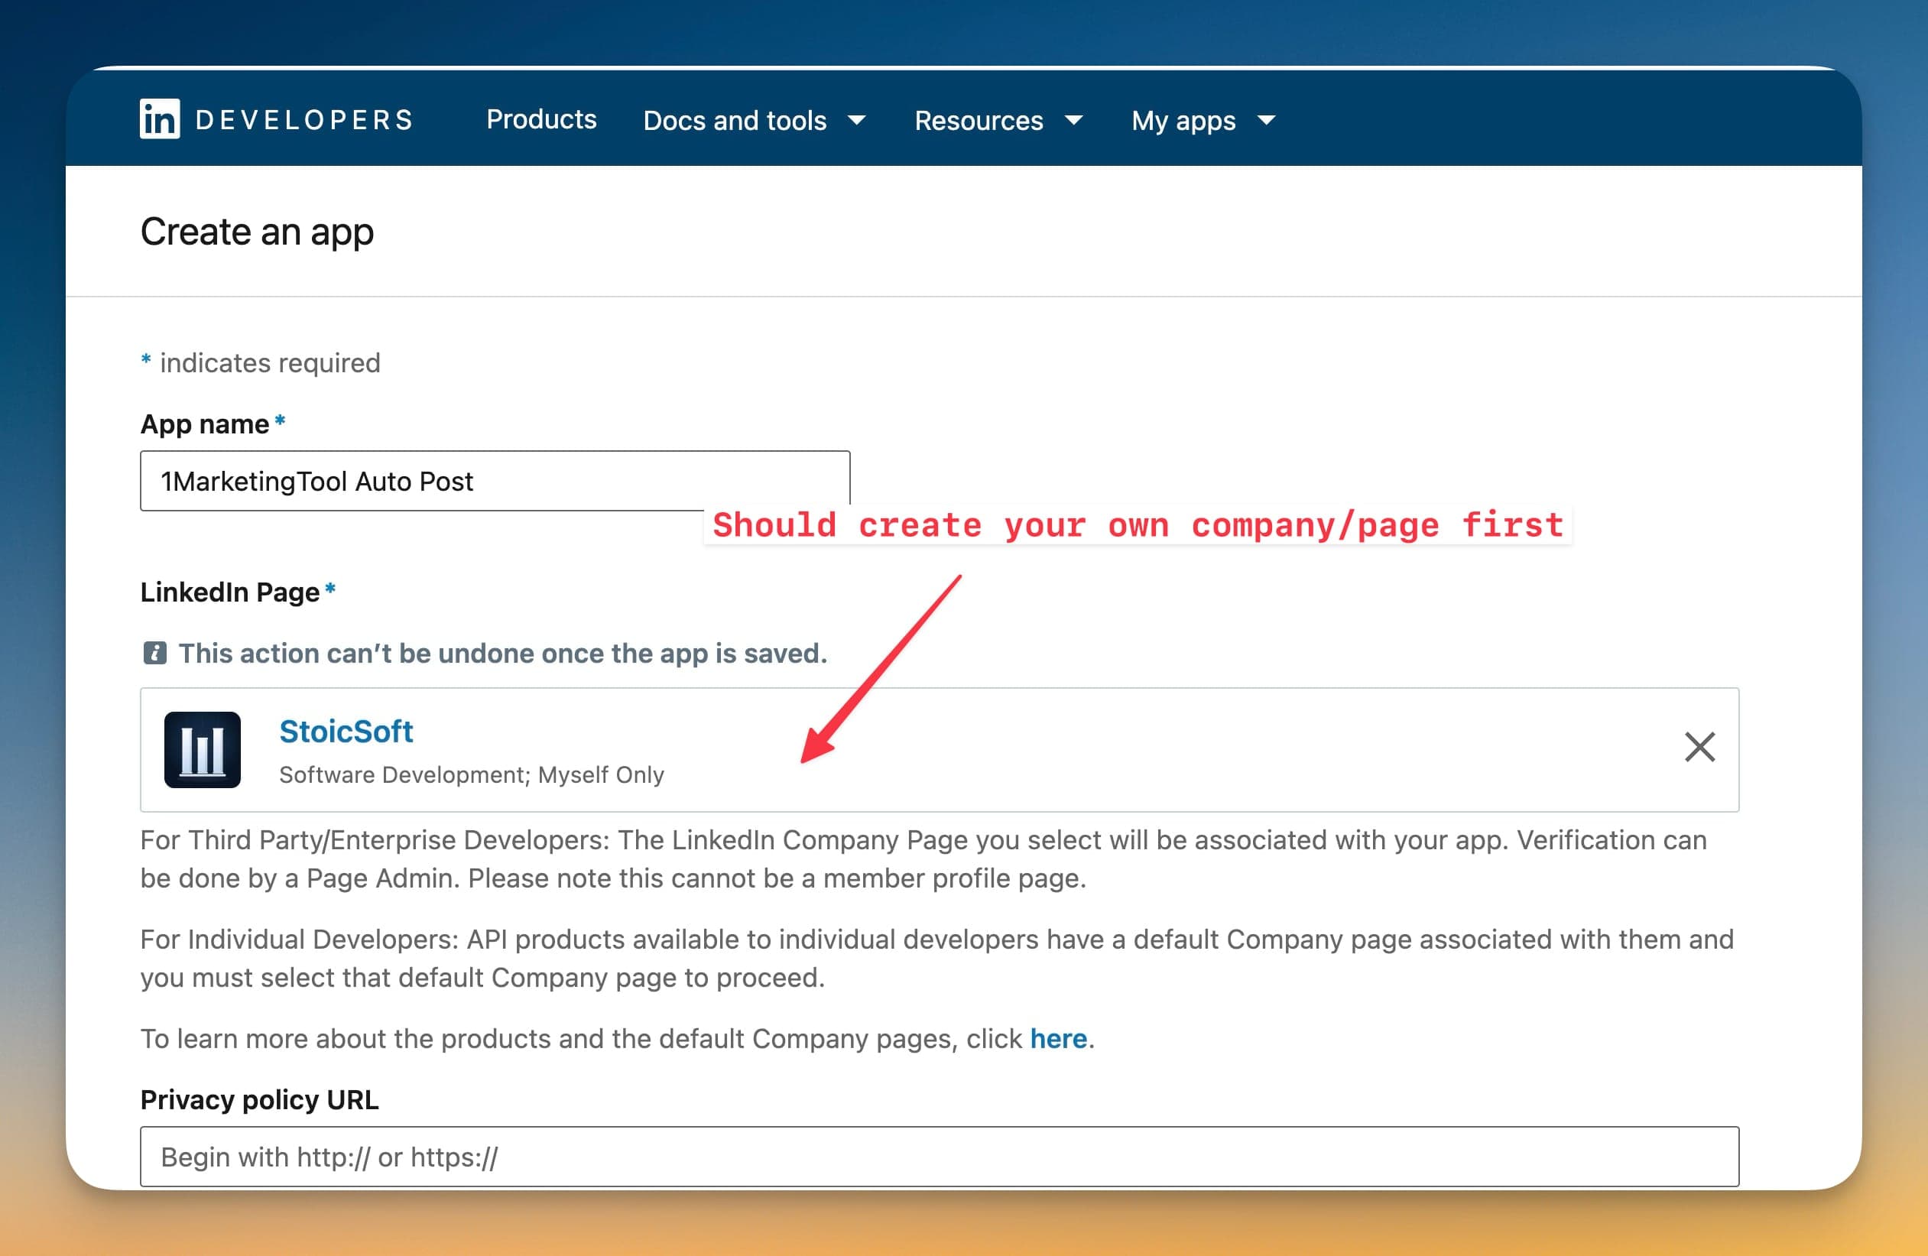
Task: Click the StoicSoft company logo thumbnail
Action: click(x=203, y=749)
